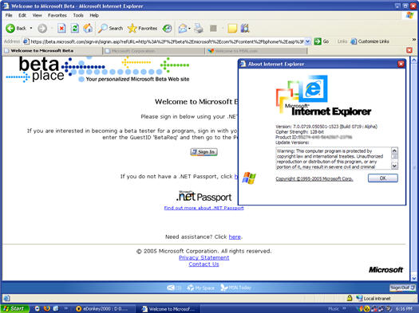Click the Windows flag logo in IE toolbar
The image size is (419, 313).
point(409,15)
